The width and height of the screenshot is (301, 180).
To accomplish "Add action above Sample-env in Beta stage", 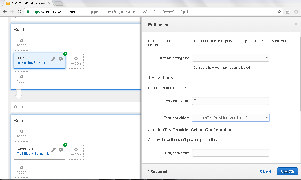I will click(x=21, y=134).
